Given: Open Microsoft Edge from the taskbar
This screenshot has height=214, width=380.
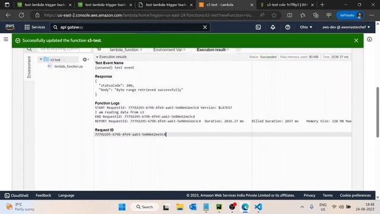Looking at the screenshot, I should [245, 207].
